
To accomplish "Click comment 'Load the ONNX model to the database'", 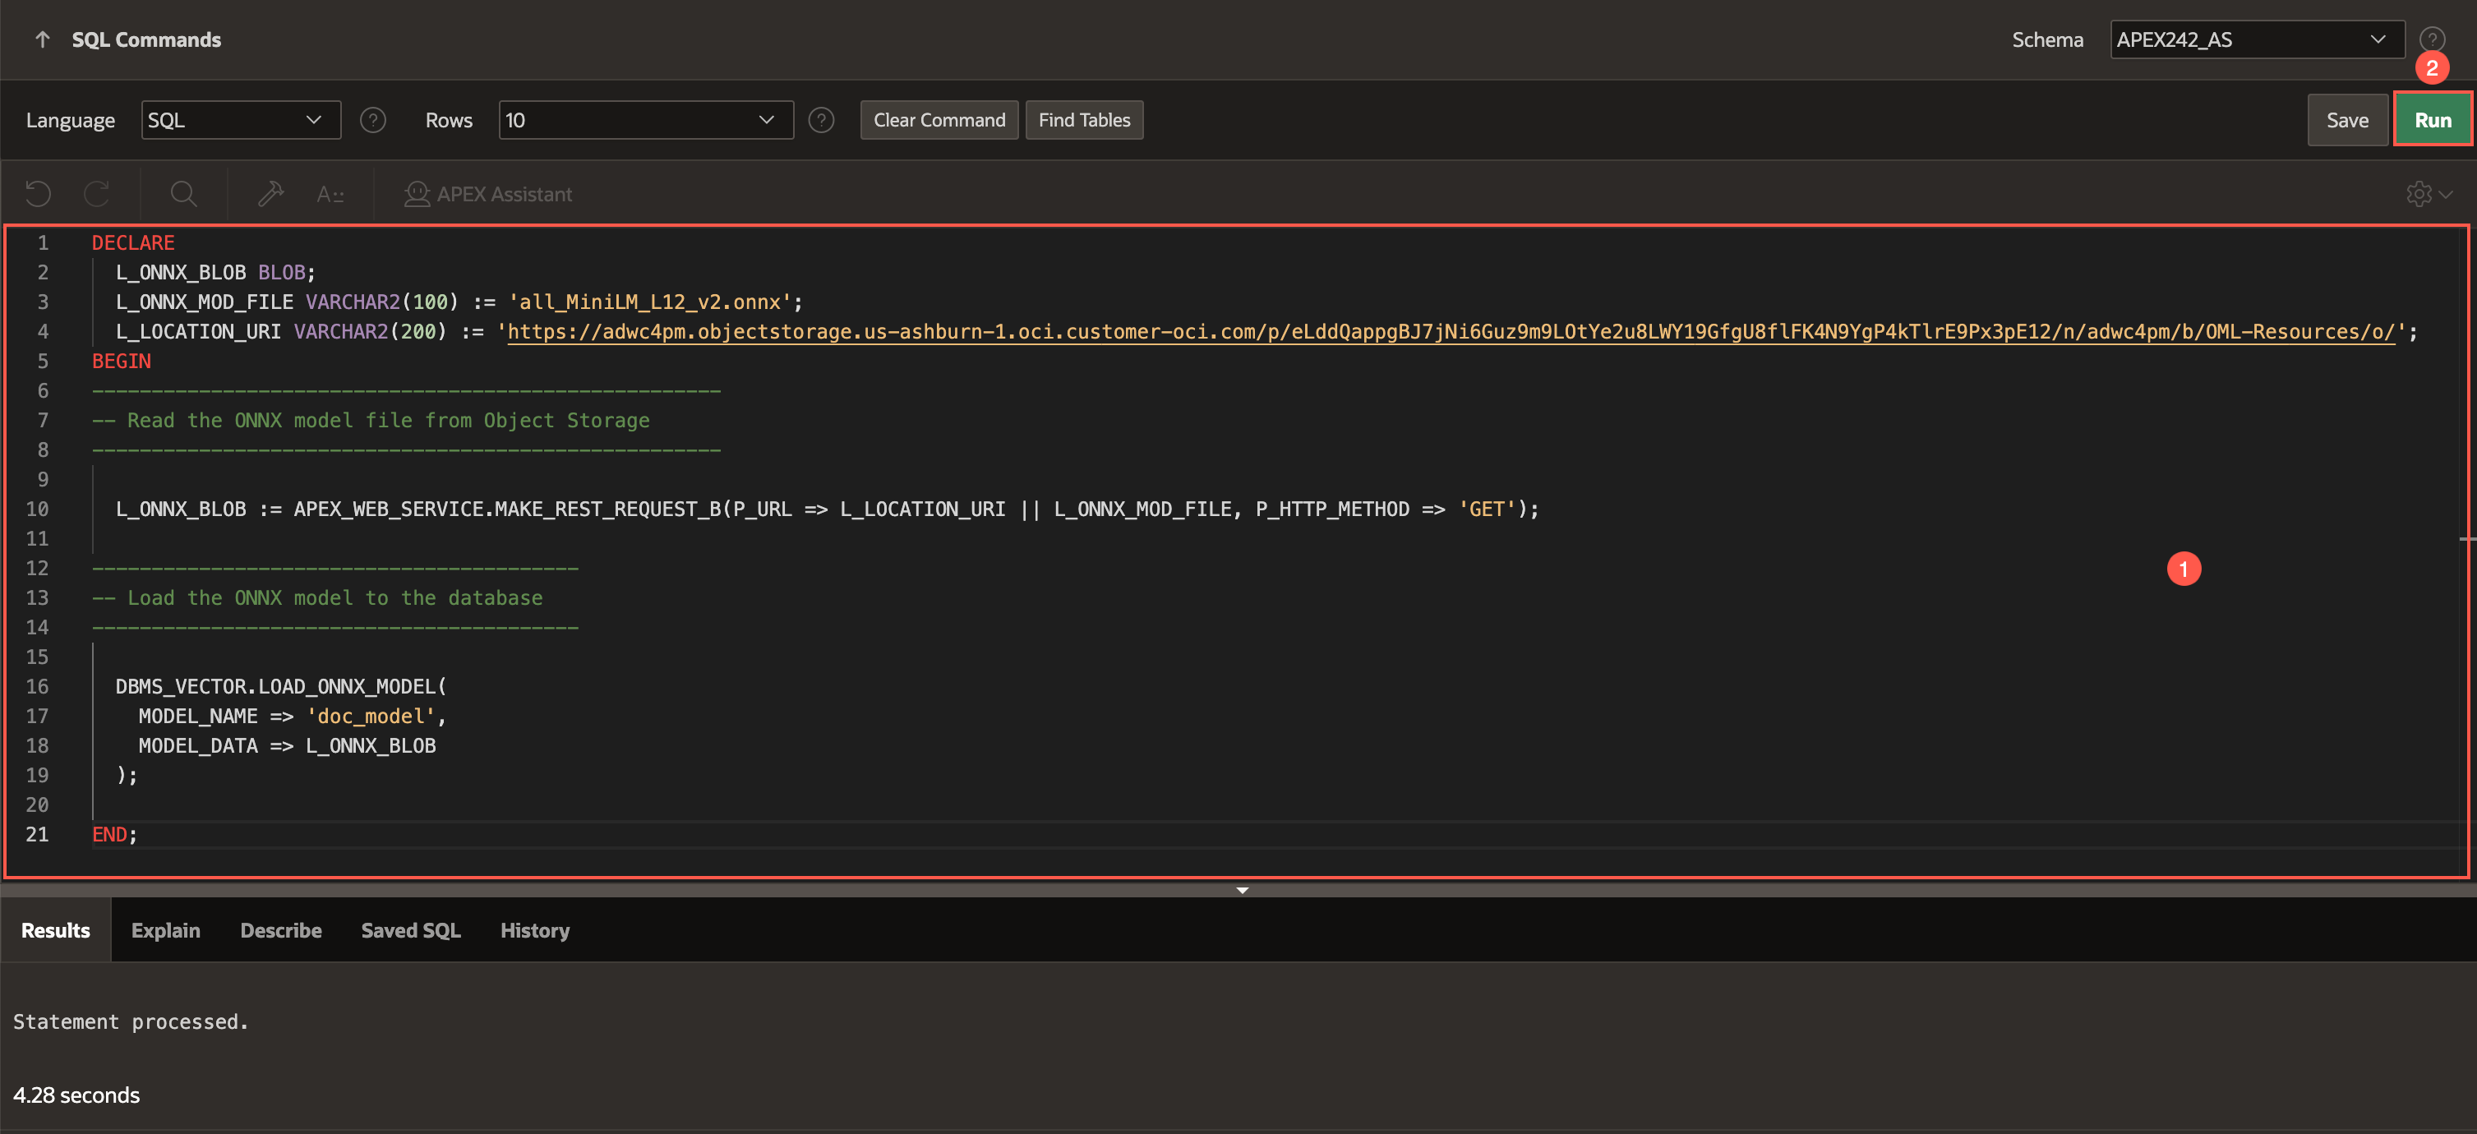I will pos(317,598).
